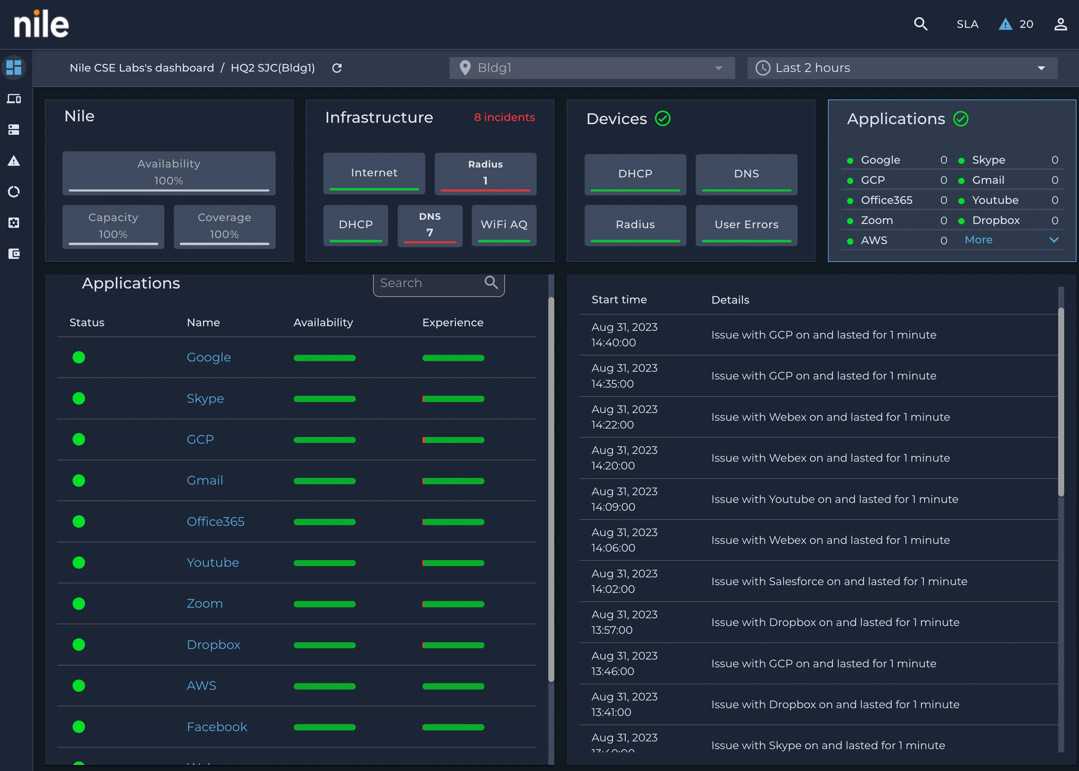Open the server rack icon in sidebar
This screenshot has width=1079, height=771.
coord(14,129)
